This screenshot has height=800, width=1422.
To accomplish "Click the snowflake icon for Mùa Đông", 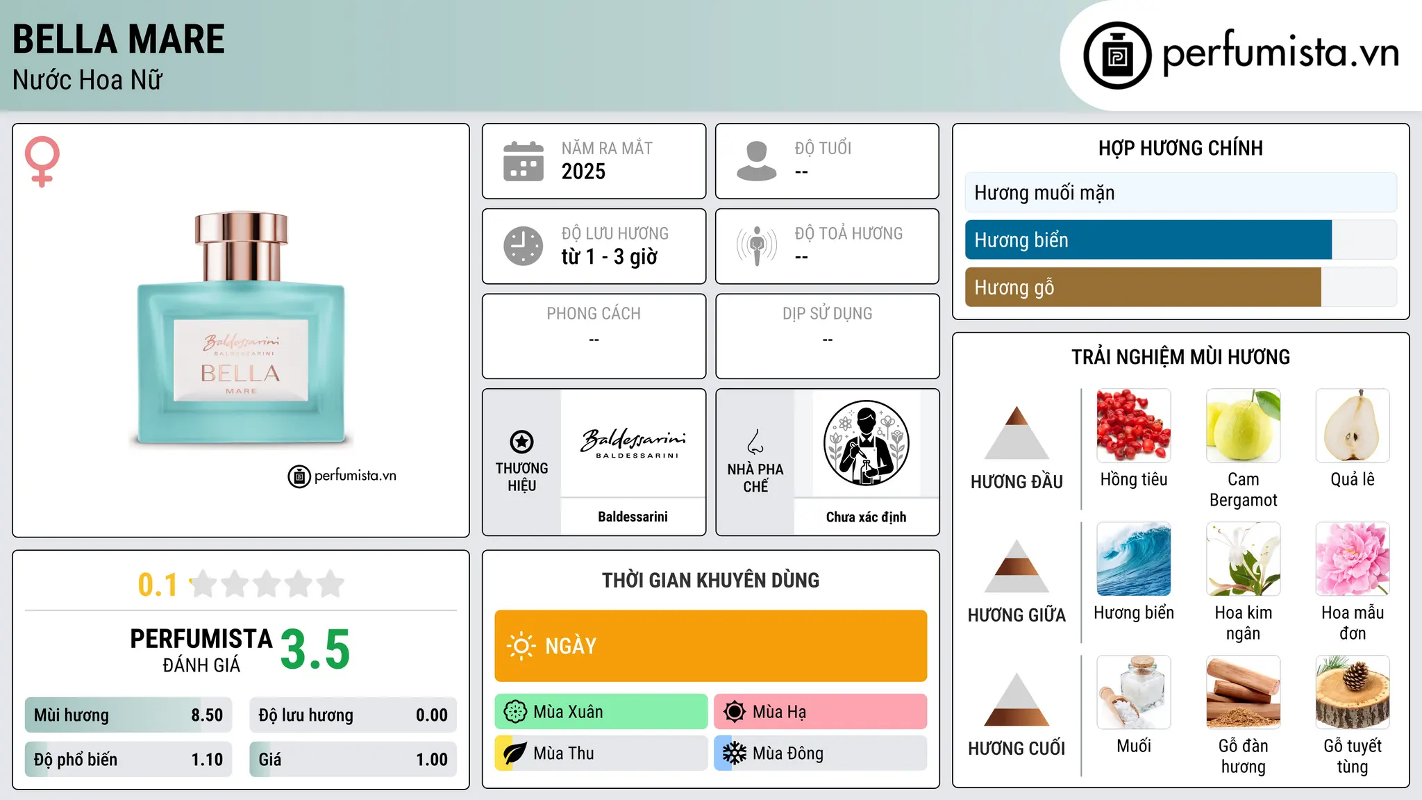I will 734,753.
